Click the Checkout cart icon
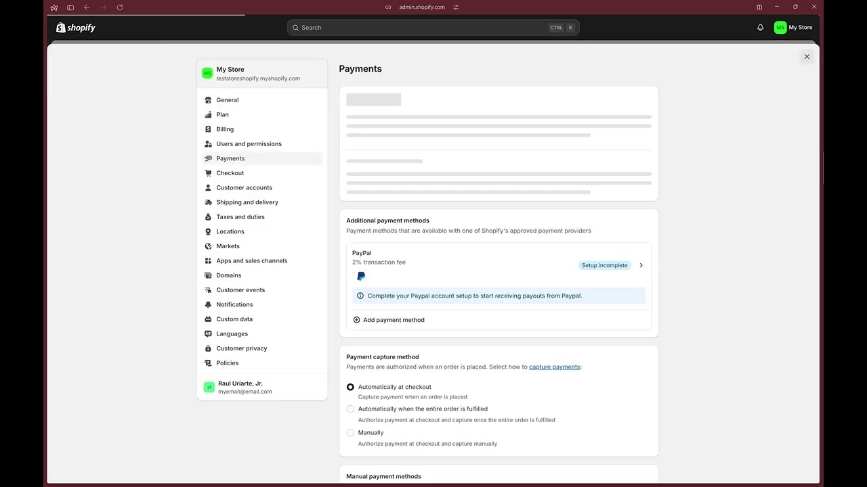This screenshot has width=867, height=487. point(208,173)
